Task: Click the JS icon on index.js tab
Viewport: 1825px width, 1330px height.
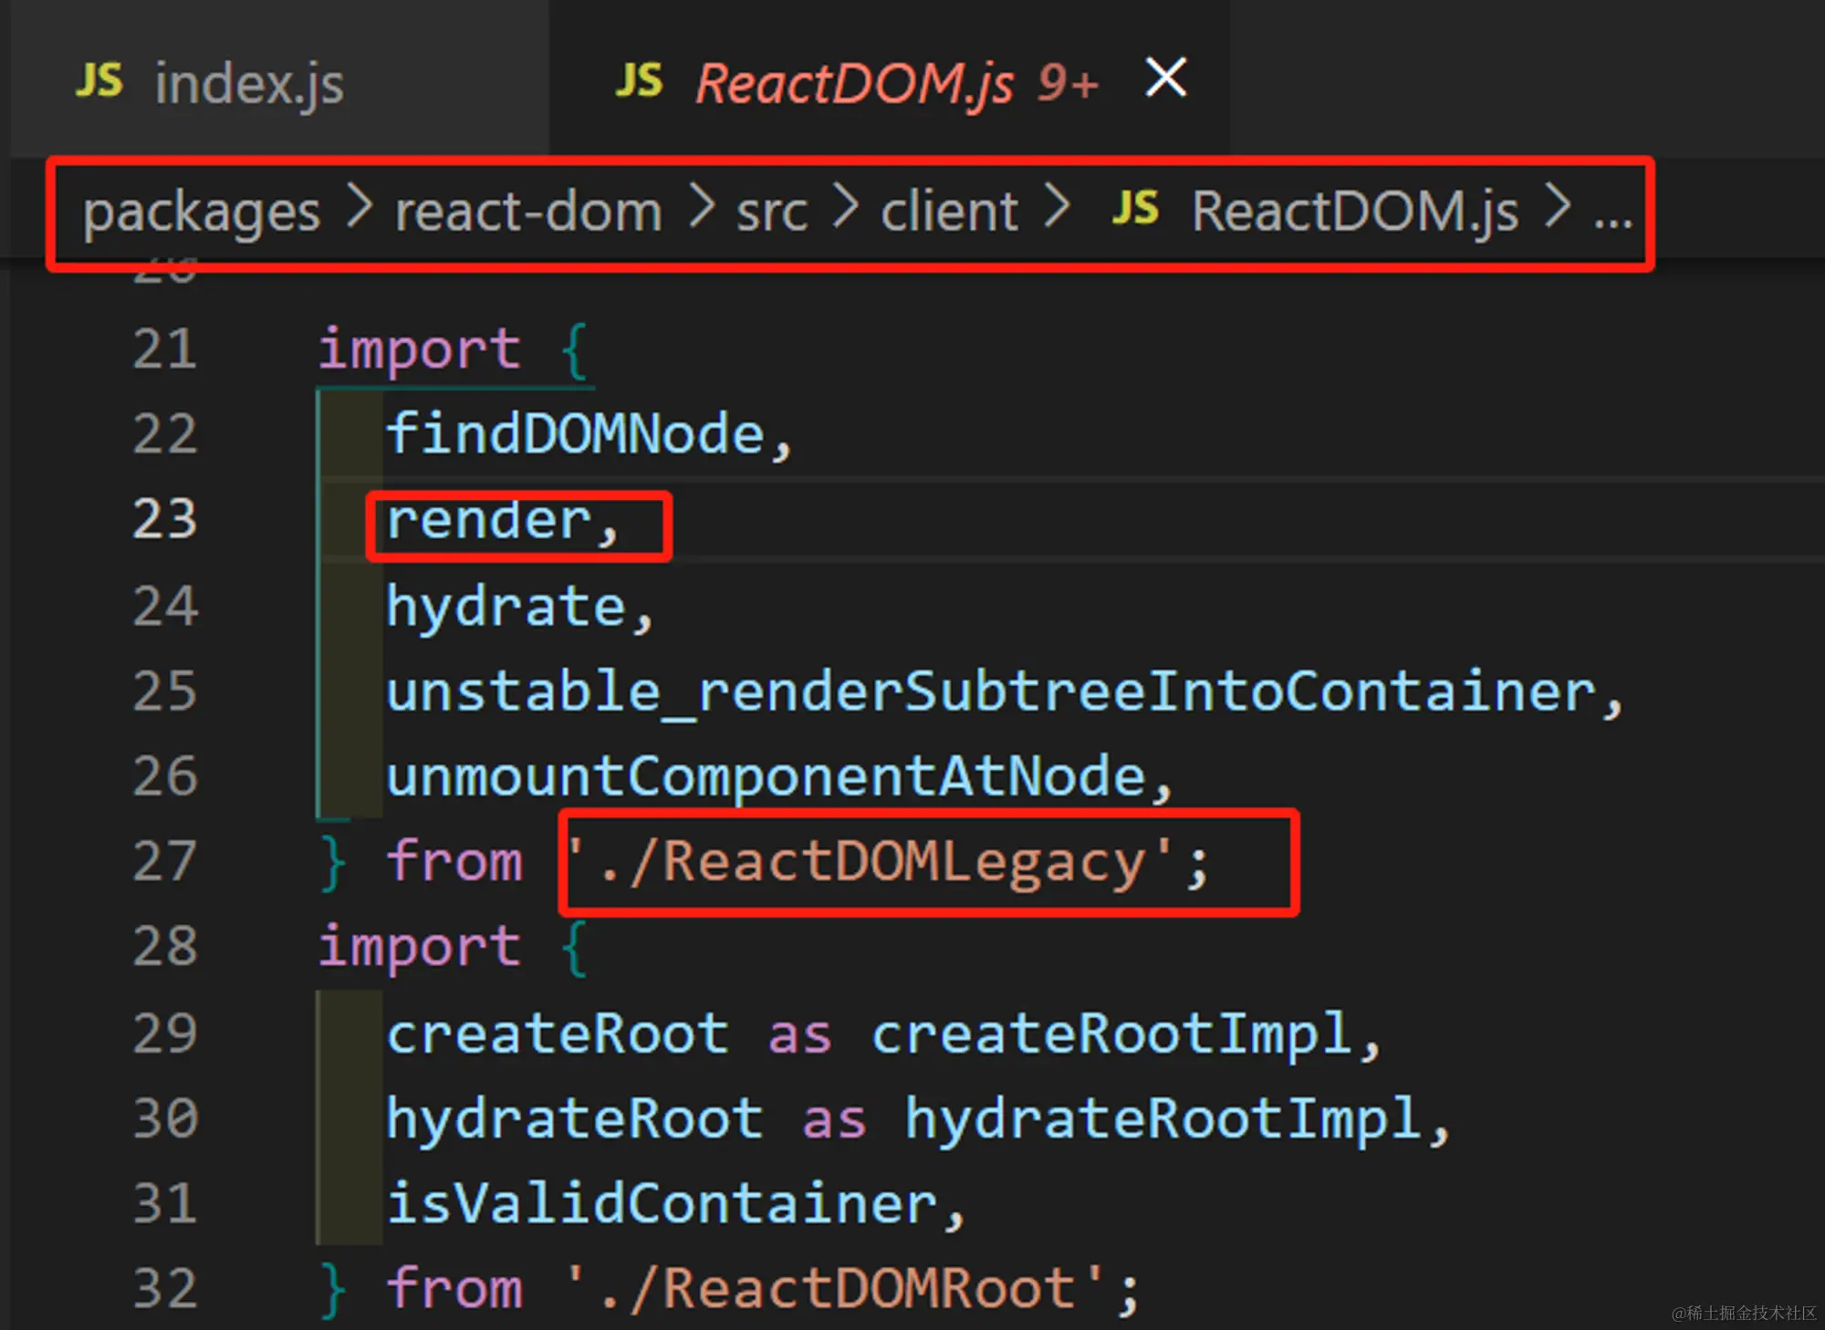Action: click(99, 81)
